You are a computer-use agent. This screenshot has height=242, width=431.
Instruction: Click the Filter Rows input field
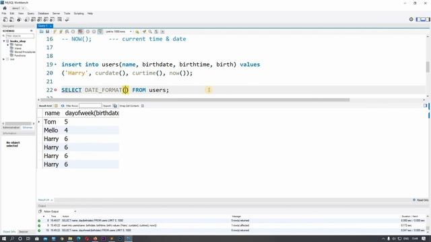tap(90, 106)
